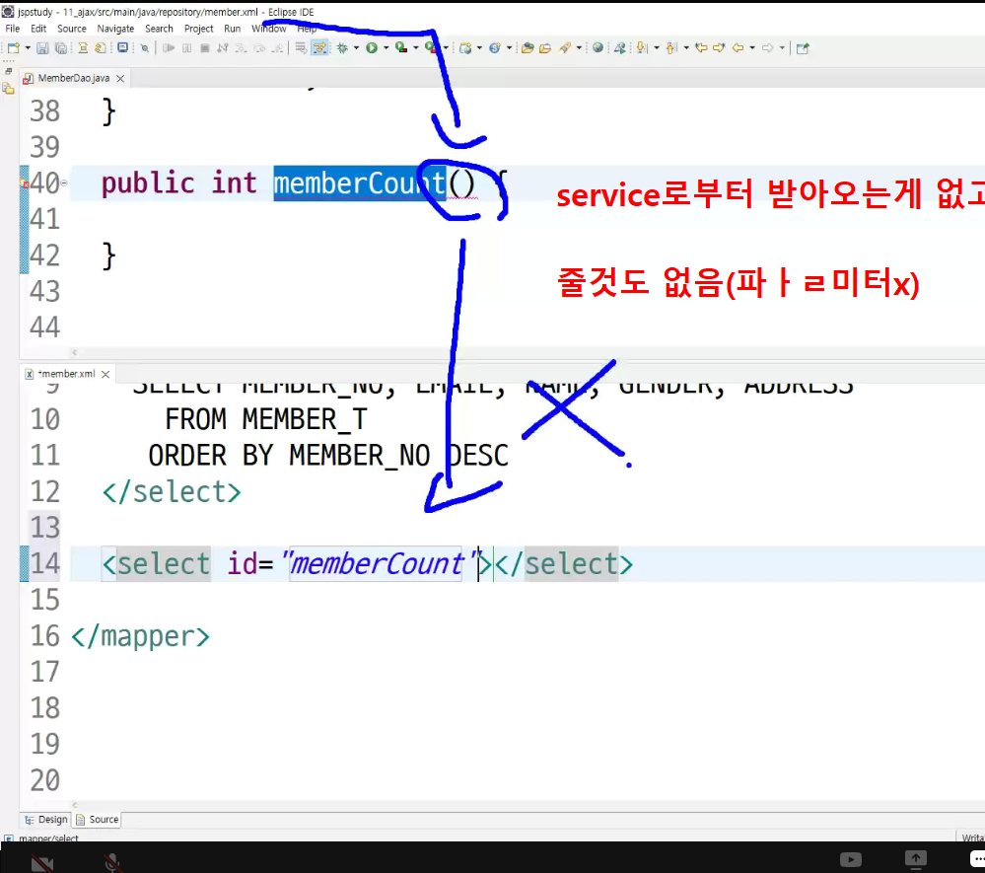This screenshot has width=985, height=873.
Task: Click the Debug bug icon
Action: tap(342, 47)
